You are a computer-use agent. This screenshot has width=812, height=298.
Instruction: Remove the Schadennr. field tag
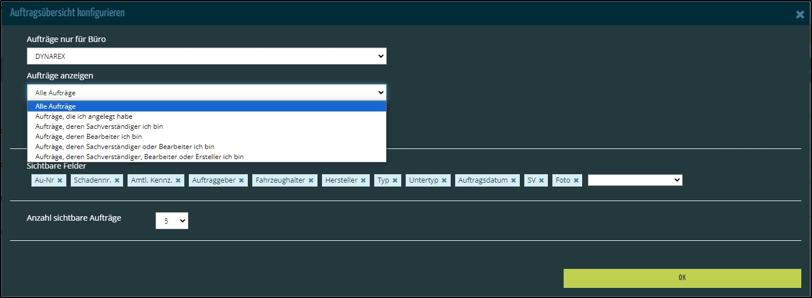[x=117, y=180]
